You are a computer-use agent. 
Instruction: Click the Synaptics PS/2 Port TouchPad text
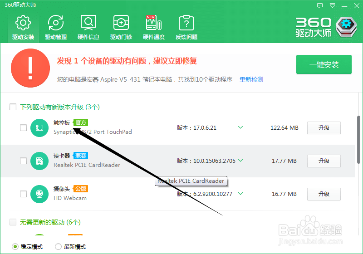pos(93,132)
